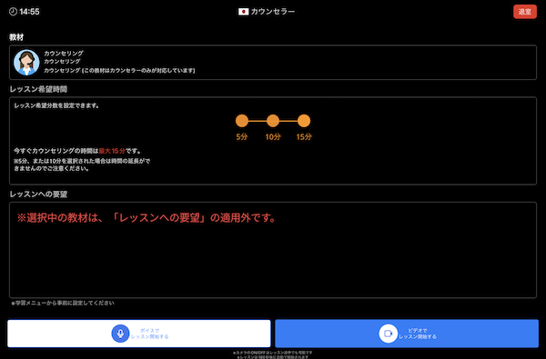Click the カウンセラーのみが対応 description line
The image size is (546, 359).
click(x=119, y=70)
